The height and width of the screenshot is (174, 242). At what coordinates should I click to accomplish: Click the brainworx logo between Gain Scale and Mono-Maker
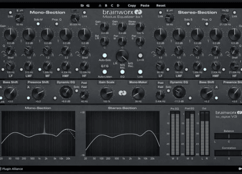tap(122, 93)
